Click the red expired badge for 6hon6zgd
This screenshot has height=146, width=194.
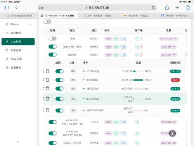175,80
